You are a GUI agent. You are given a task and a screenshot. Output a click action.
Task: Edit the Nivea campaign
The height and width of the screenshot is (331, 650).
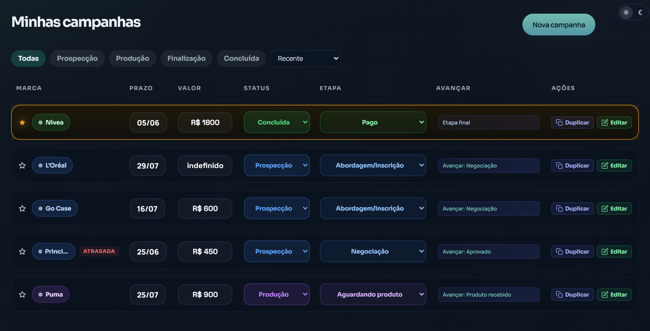[614, 122]
